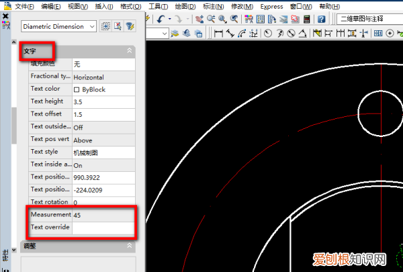Open the help question mark icon
Viewport: 403px width, 272px height.
(x=322, y=19)
